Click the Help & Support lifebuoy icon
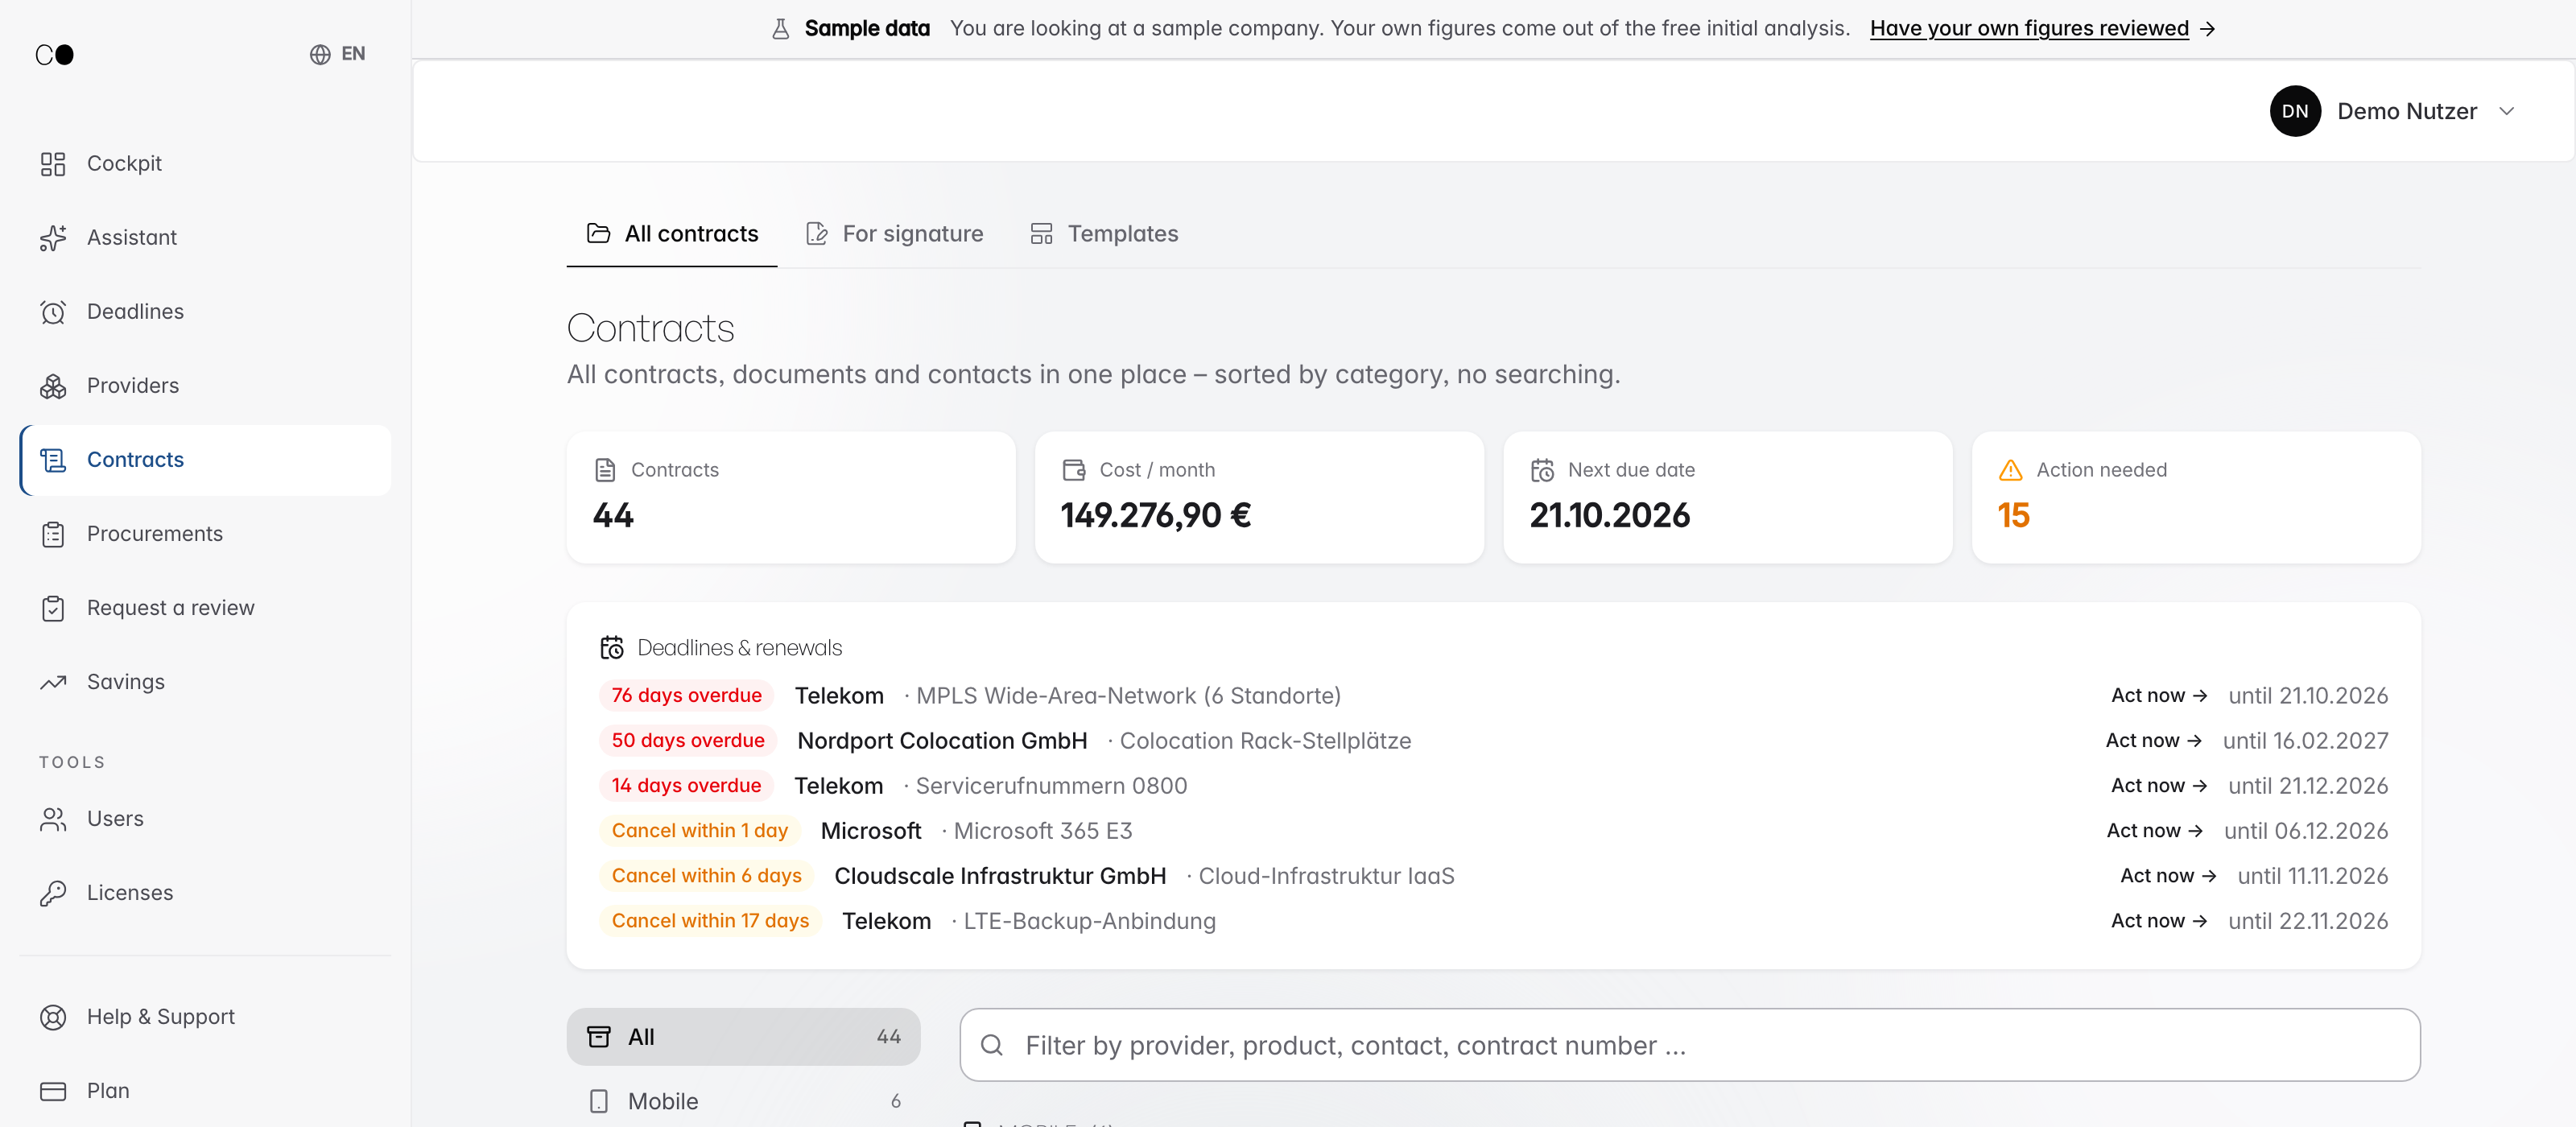This screenshot has height=1127, width=2576. click(x=53, y=1017)
